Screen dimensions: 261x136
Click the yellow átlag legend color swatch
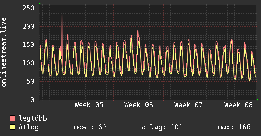pos(12,127)
